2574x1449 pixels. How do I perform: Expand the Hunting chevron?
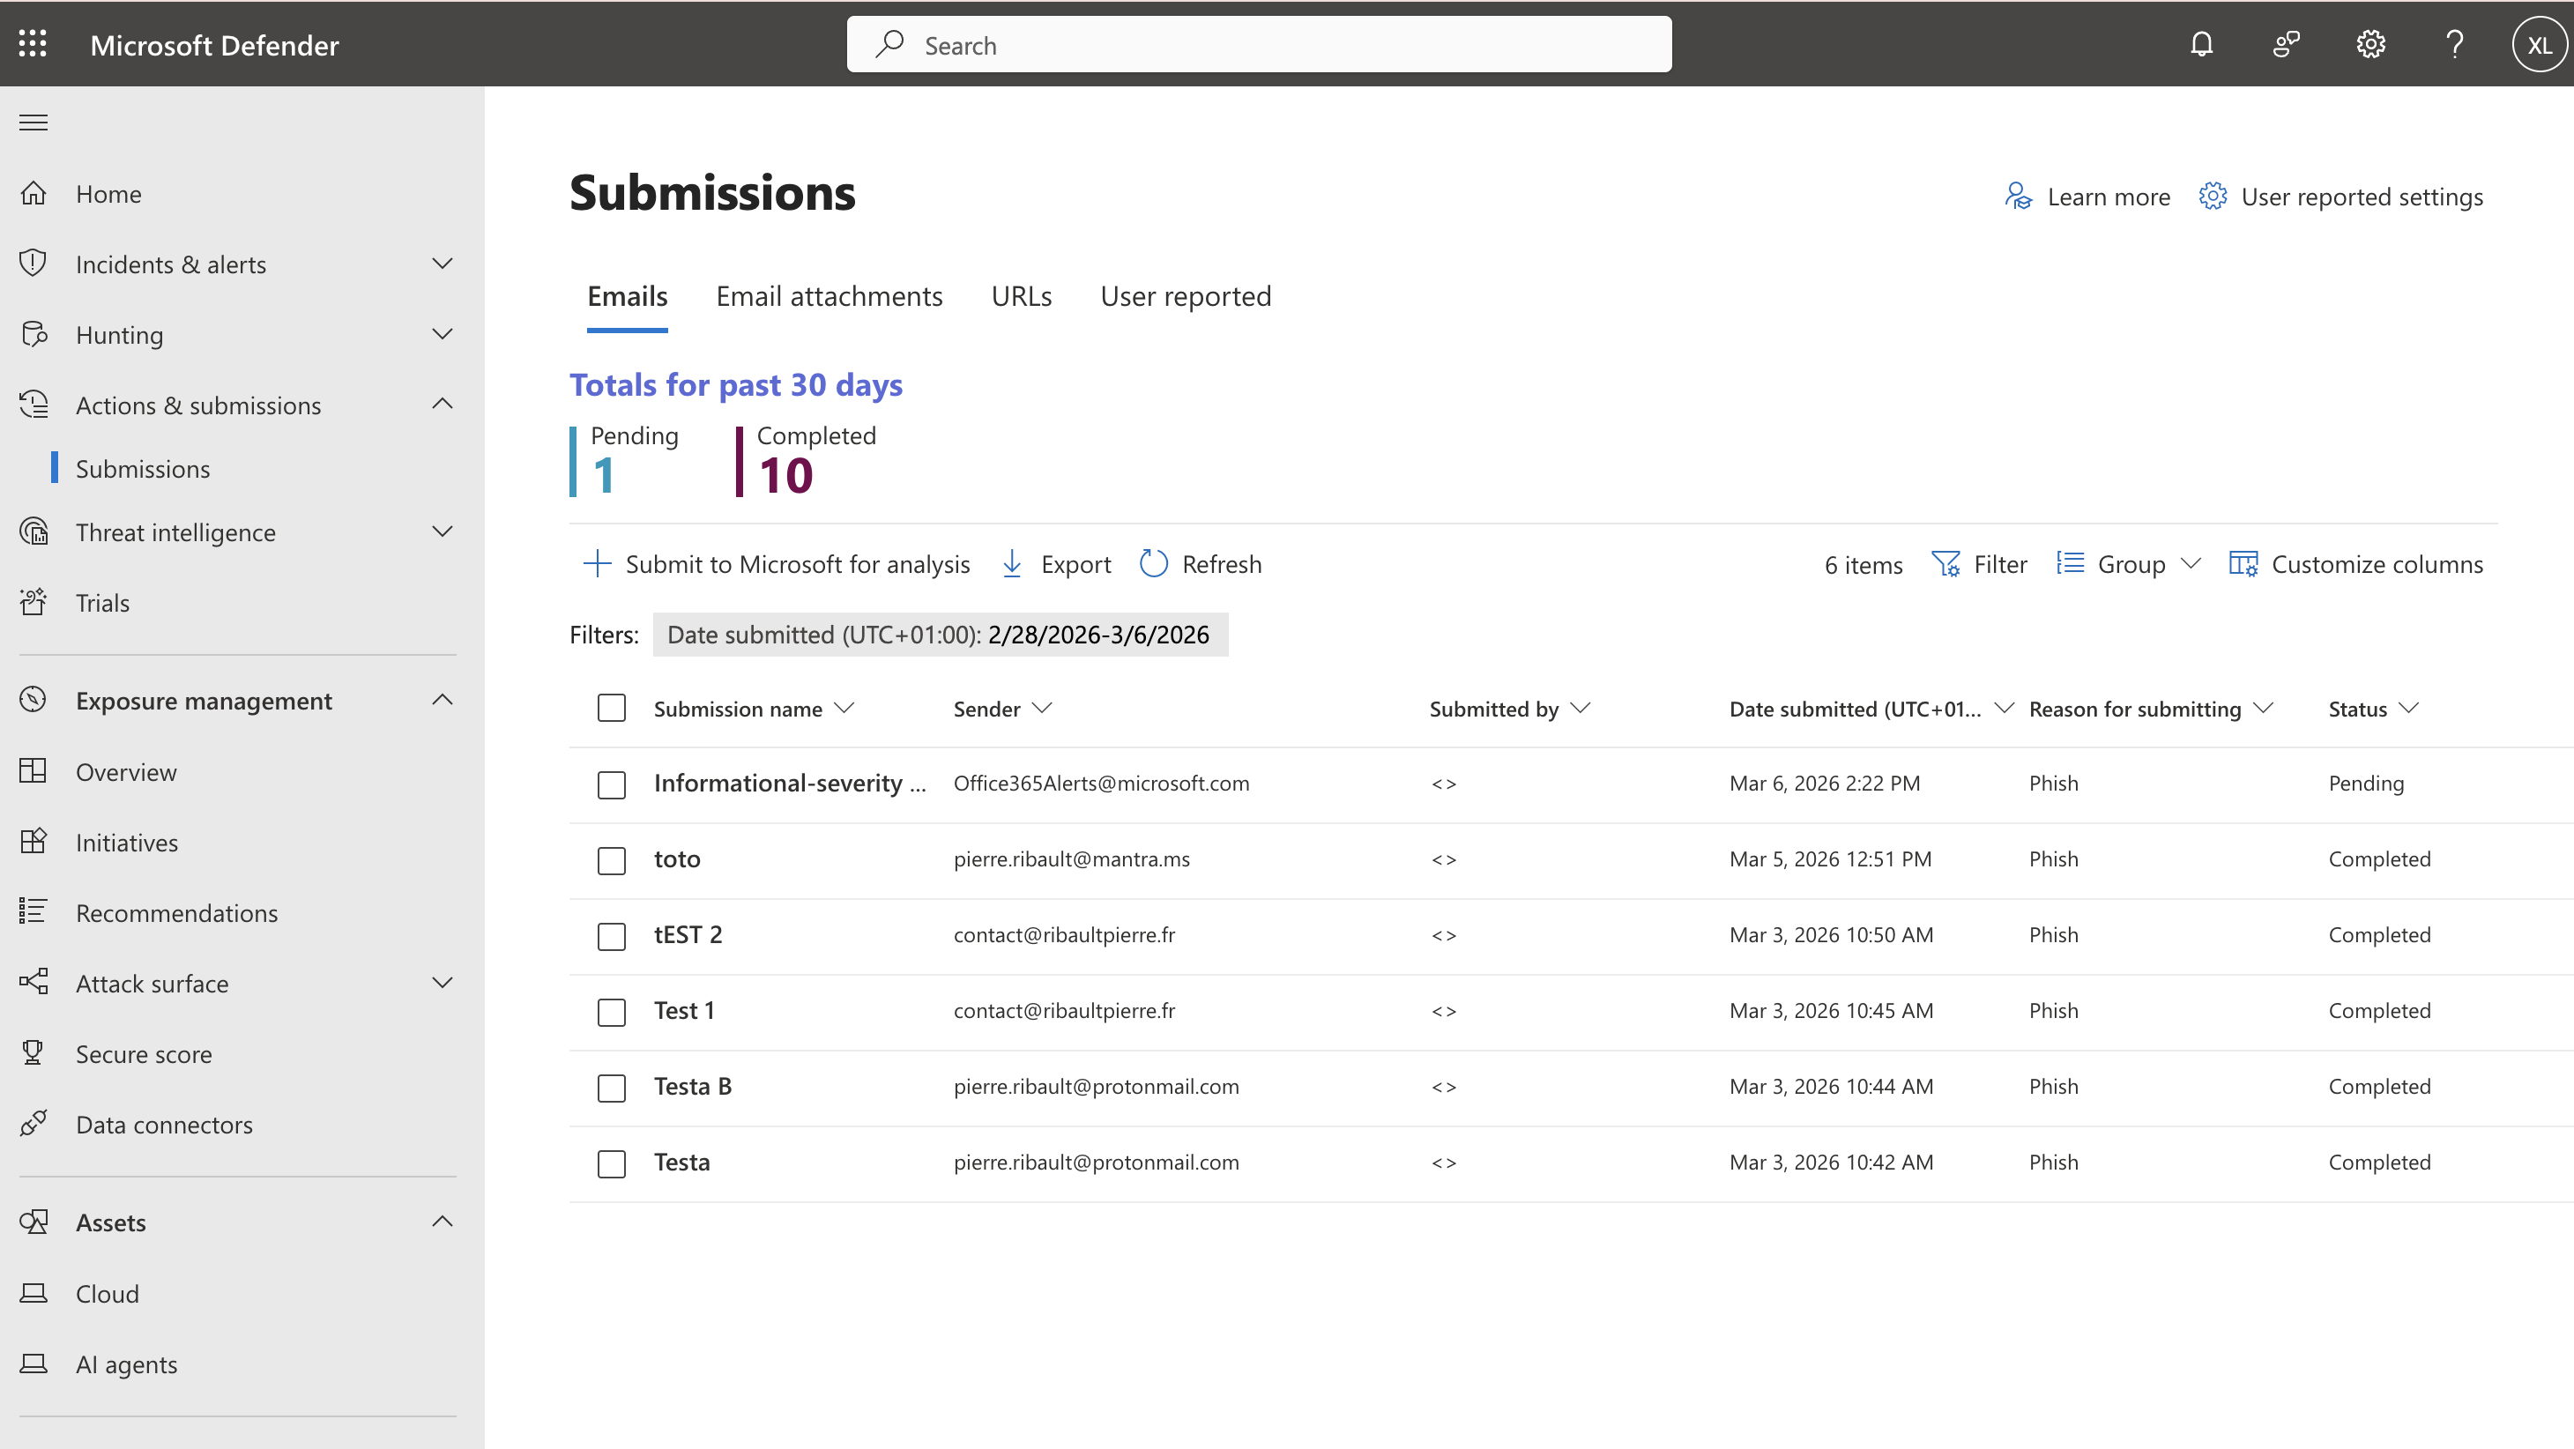pyautogui.click(x=442, y=334)
